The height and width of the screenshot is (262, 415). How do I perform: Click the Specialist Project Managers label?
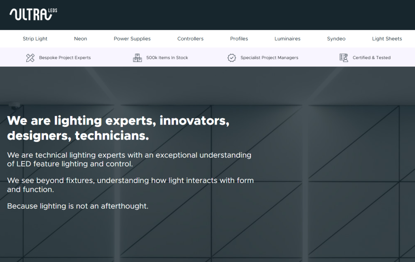point(270,58)
